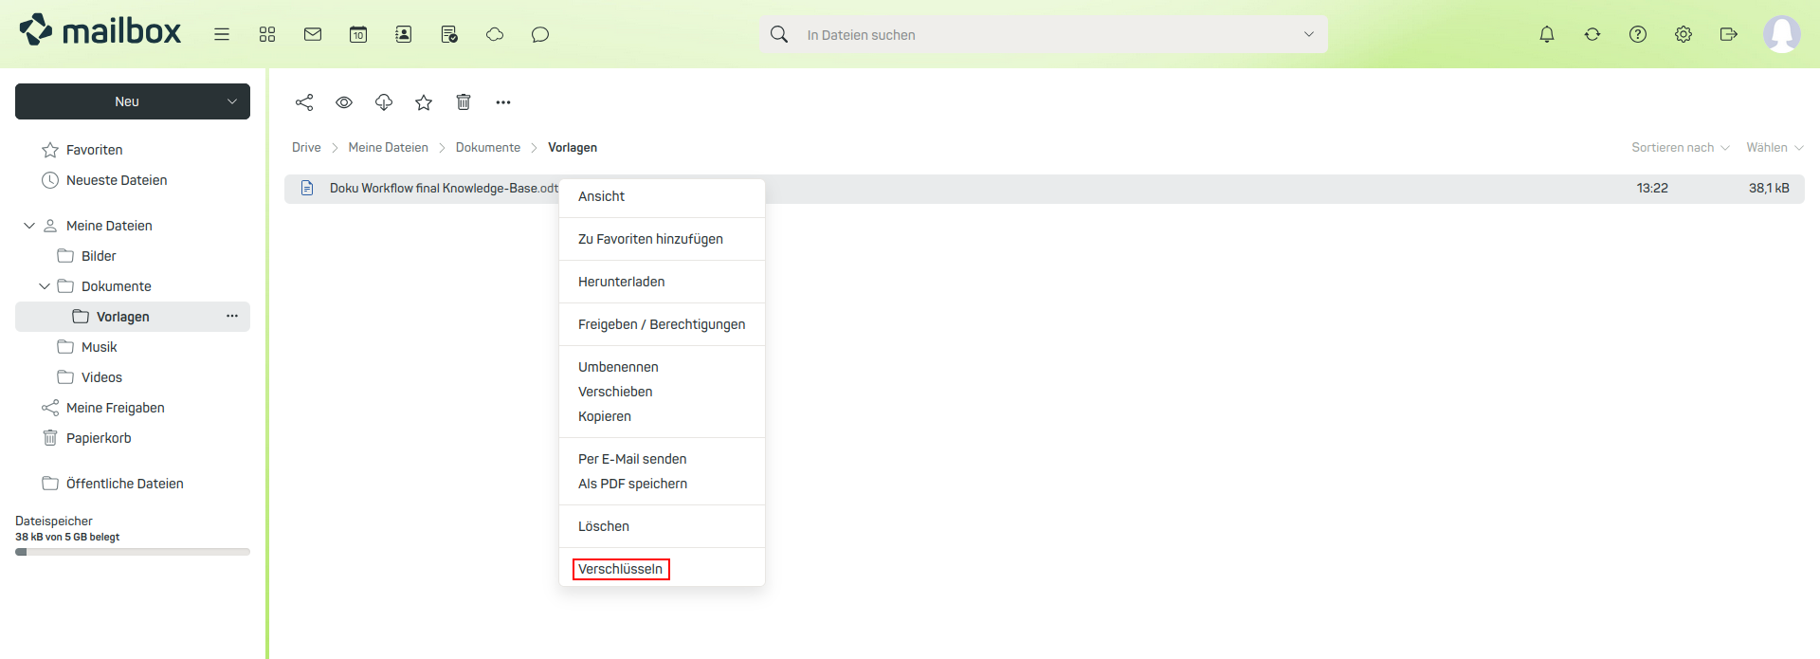Click the download cloud toolbar icon
This screenshot has width=1820, height=659.
pos(384,102)
